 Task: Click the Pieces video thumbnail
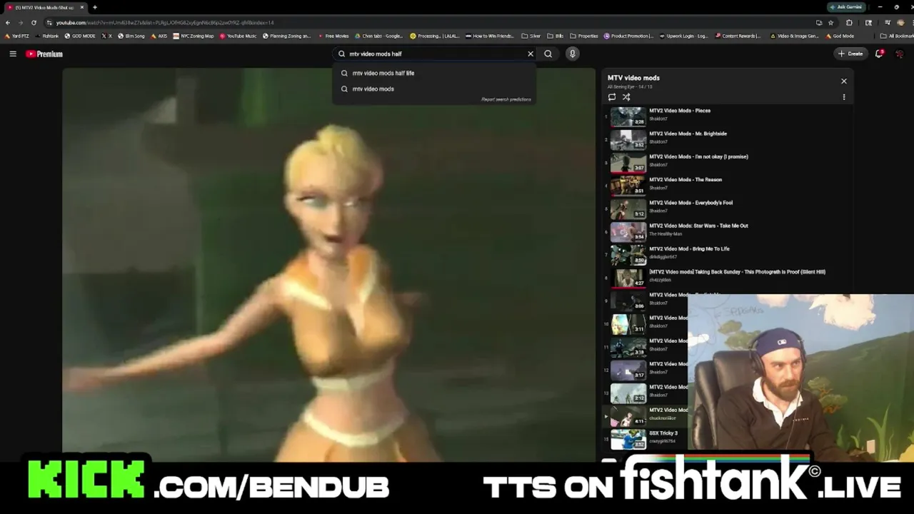tap(628, 116)
